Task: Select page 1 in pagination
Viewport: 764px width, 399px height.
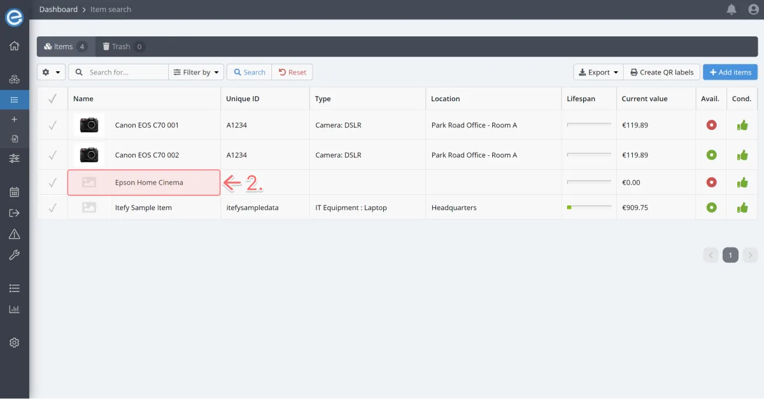Action: click(x=730, y=255)
